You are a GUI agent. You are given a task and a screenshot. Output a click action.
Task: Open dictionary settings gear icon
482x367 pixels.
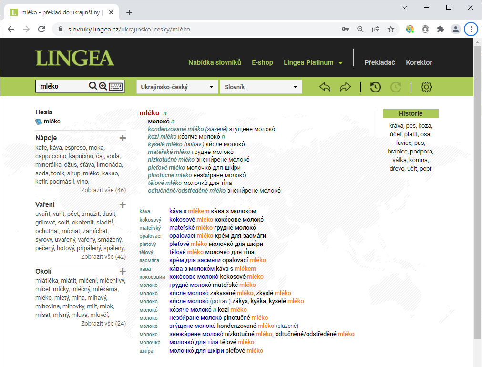pos(426,87)
